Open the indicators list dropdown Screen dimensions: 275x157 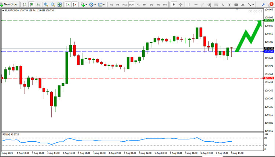pyautogui.click(x=84, y=4)
